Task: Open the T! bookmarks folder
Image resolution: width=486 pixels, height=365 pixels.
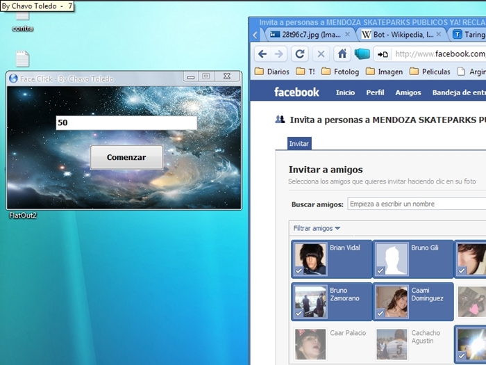Action: coord(305,72)
